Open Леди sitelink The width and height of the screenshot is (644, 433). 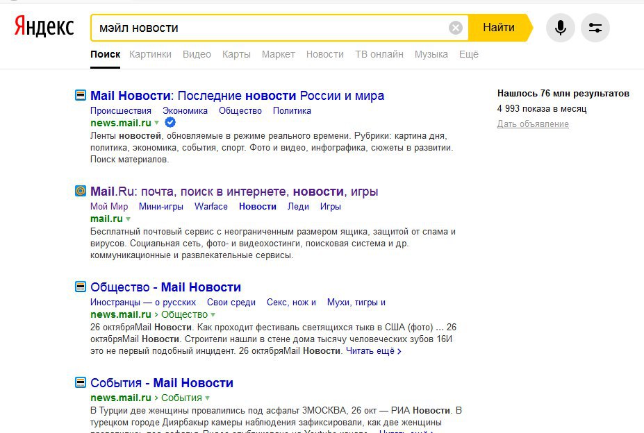298,207
